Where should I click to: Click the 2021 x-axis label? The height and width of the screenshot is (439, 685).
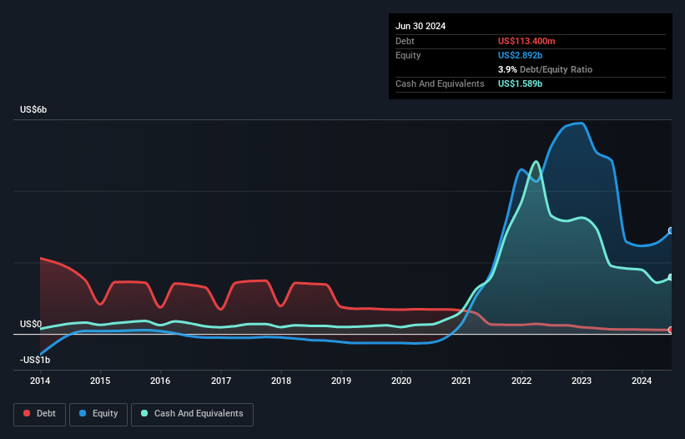click(x=461, y=381)
